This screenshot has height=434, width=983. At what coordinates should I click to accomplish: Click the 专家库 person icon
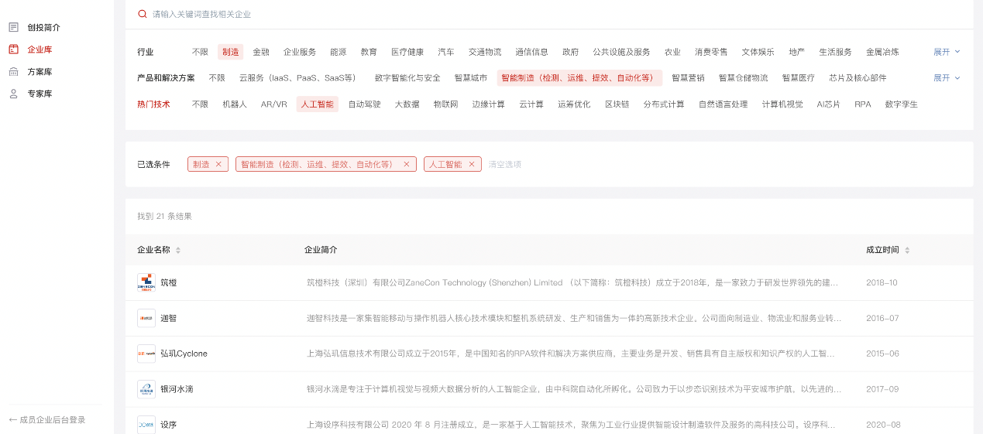coord(13,94)
